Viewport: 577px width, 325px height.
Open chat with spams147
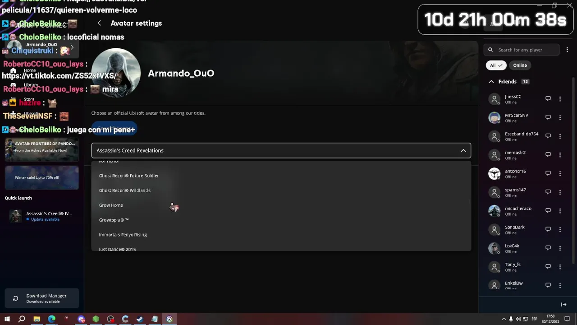click(x=548, y=192)
